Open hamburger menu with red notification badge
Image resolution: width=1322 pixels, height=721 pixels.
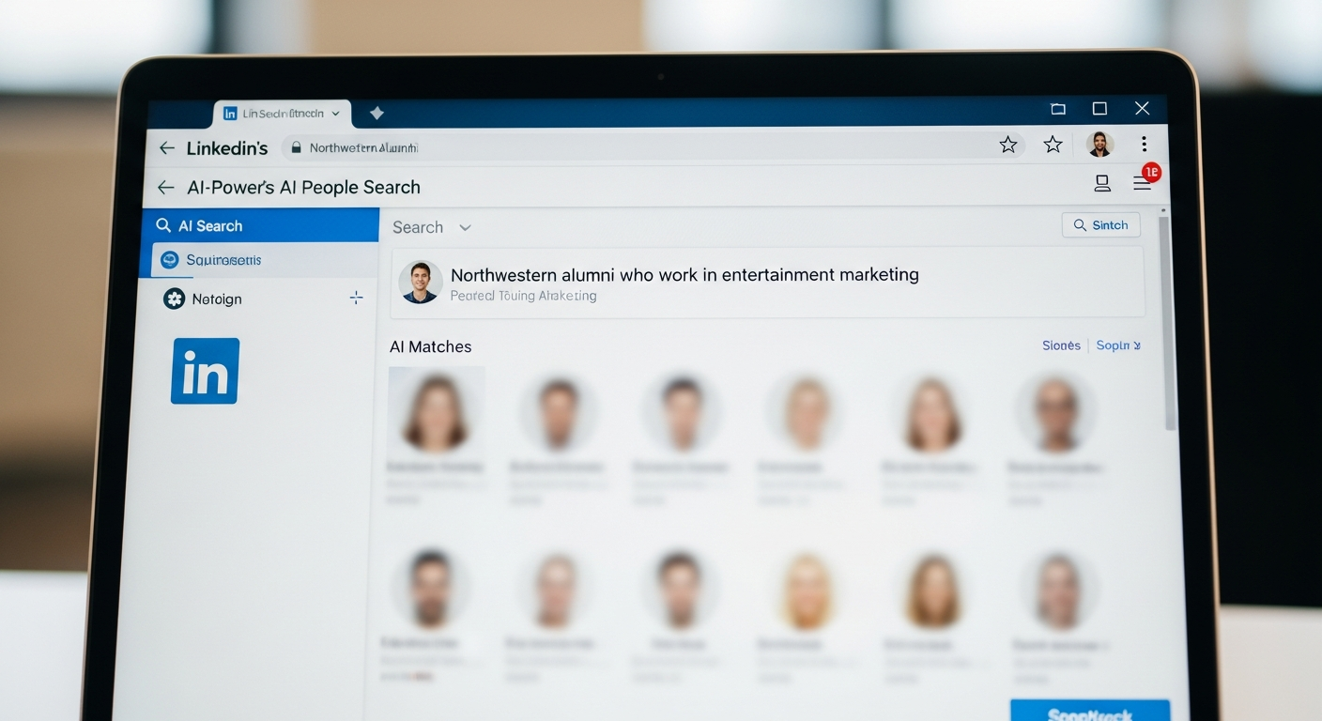coord(1142,183)
